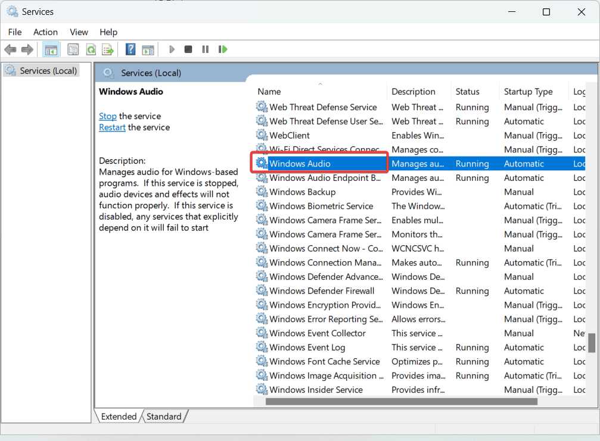Click the Back arrow toolbar icon
600x441 pixels.
tap(10, 49)
